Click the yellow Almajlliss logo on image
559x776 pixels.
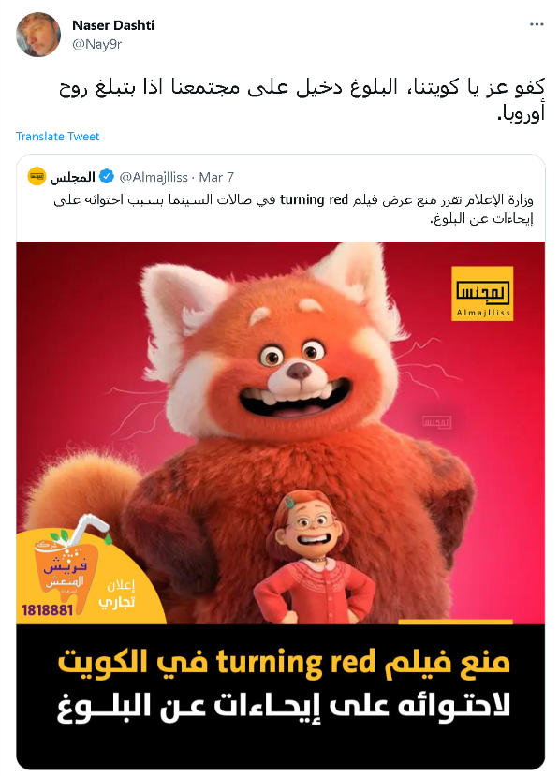tap(482, 294)
